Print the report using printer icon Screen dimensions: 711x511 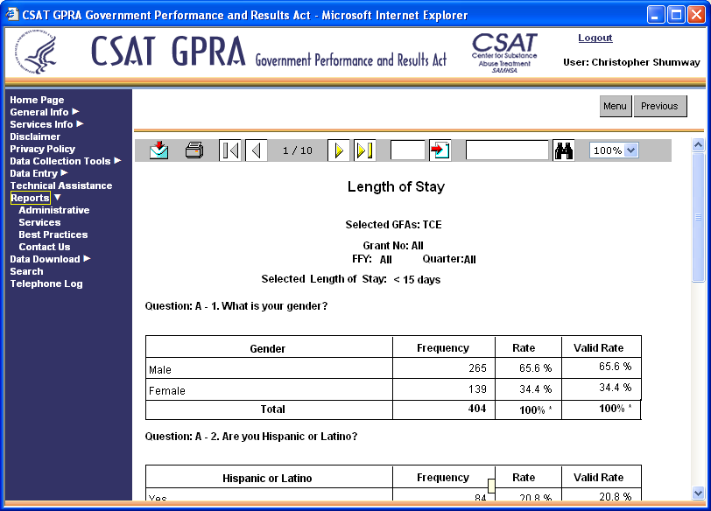click(194, 150)
